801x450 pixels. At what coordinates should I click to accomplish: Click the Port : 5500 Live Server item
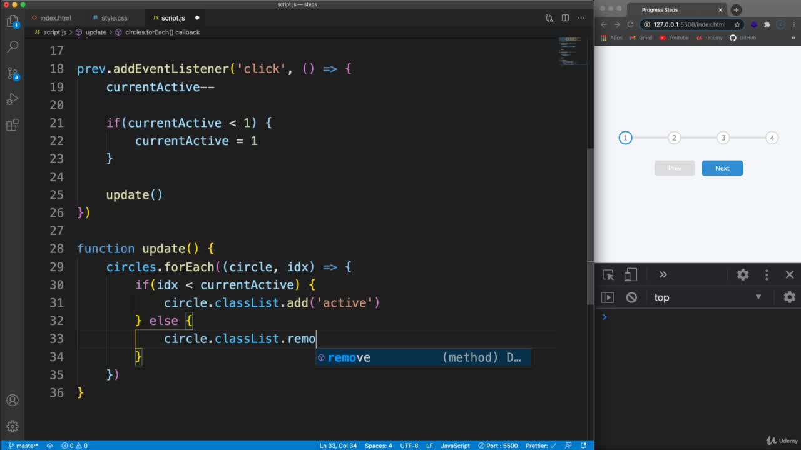click(497, 446)
